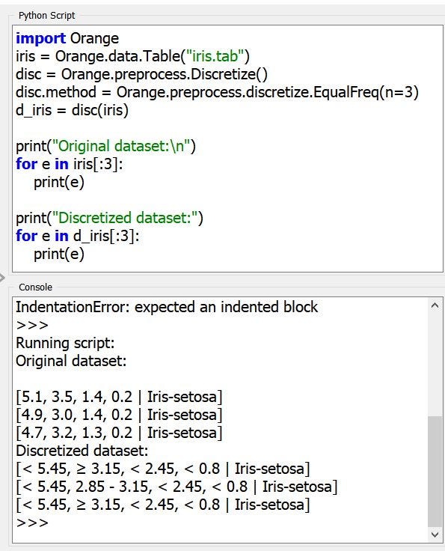This screenshot has width=445, height=551.
Task: Click the for e in iris[:3] line
Action: 70,164
